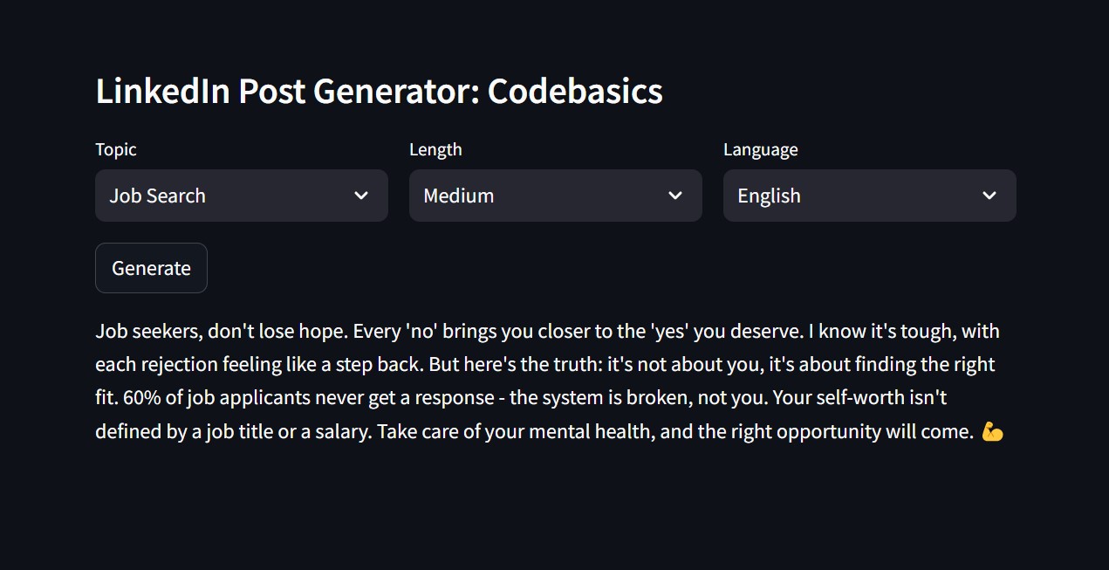
Task: Open the Length dropdown showing Medium
Action: (541, 196)
